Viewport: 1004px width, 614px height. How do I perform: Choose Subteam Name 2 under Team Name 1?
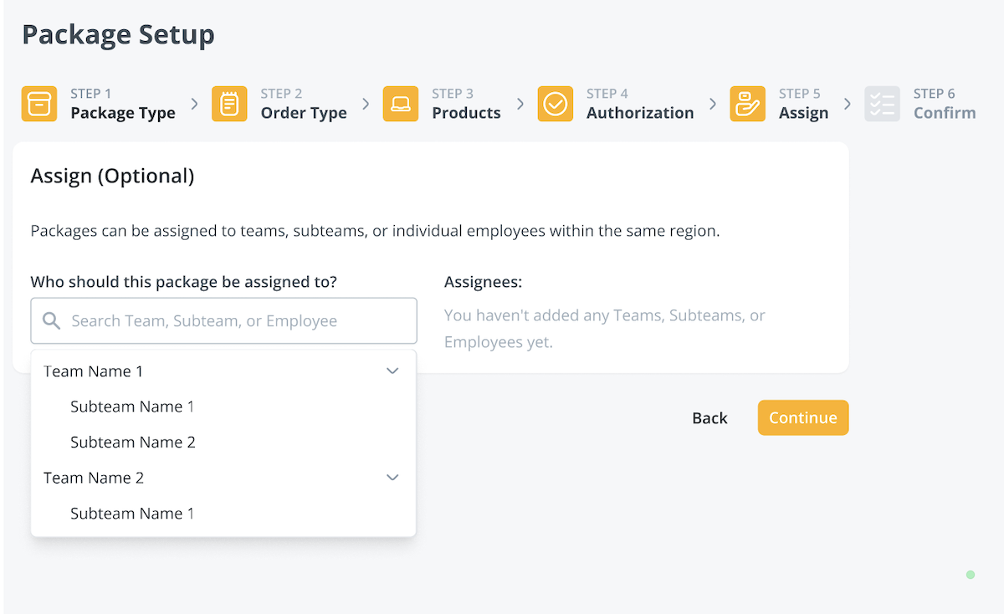point(132,443)
